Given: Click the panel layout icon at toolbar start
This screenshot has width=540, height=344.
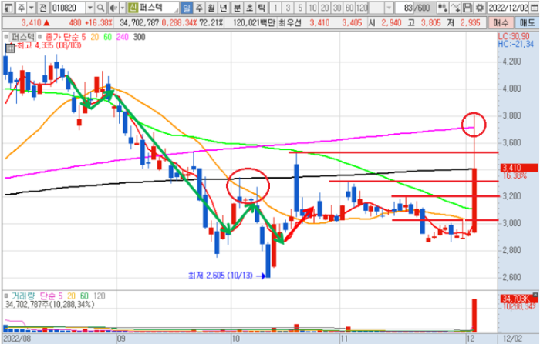Looking at the screenshot, I should click(x=9, y=8).
